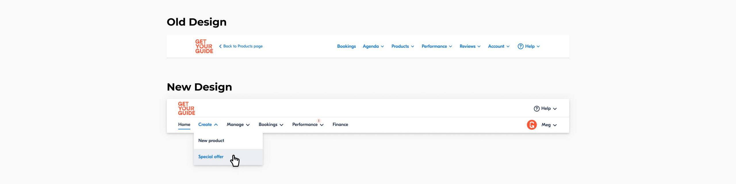Screen dimensions: 736x184
Task: Open the Manage menu
Action: pos(238,124)
